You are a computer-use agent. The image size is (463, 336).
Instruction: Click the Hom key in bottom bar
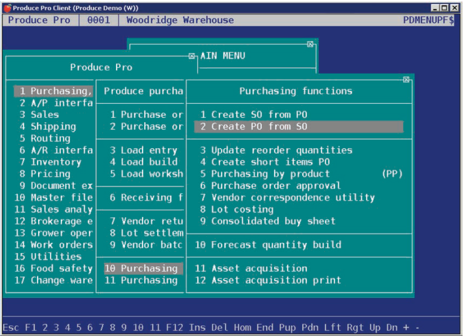(x=242, y=327)
